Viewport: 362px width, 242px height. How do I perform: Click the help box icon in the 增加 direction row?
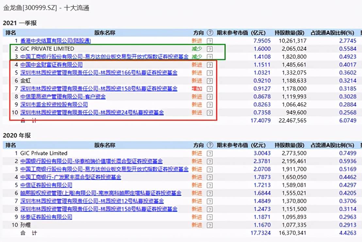point(210,89)
